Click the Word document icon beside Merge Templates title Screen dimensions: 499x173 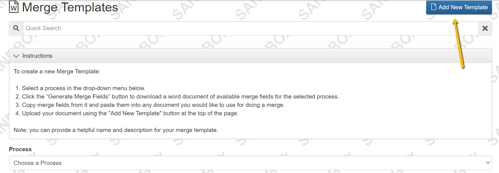(x=13, y=7)
